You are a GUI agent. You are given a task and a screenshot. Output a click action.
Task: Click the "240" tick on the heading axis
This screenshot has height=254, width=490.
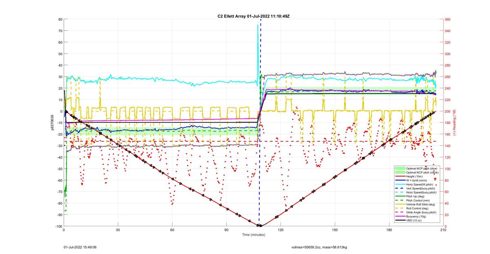click(x=448, y=88)
